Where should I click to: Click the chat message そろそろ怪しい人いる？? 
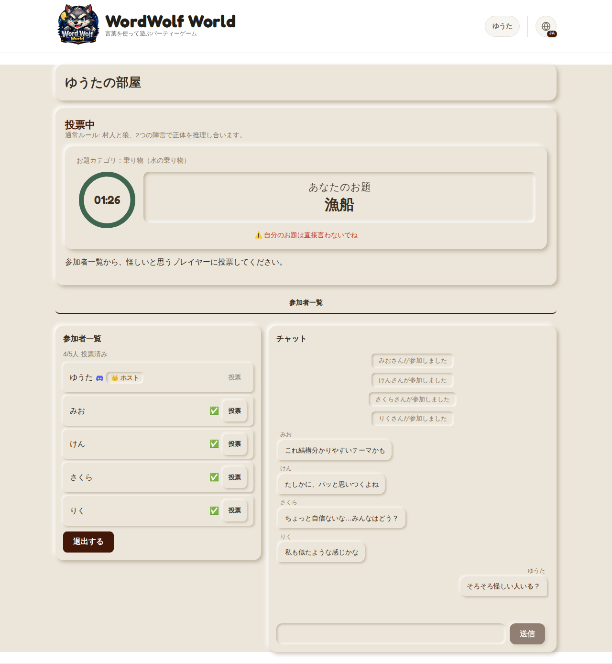[503, 587]
